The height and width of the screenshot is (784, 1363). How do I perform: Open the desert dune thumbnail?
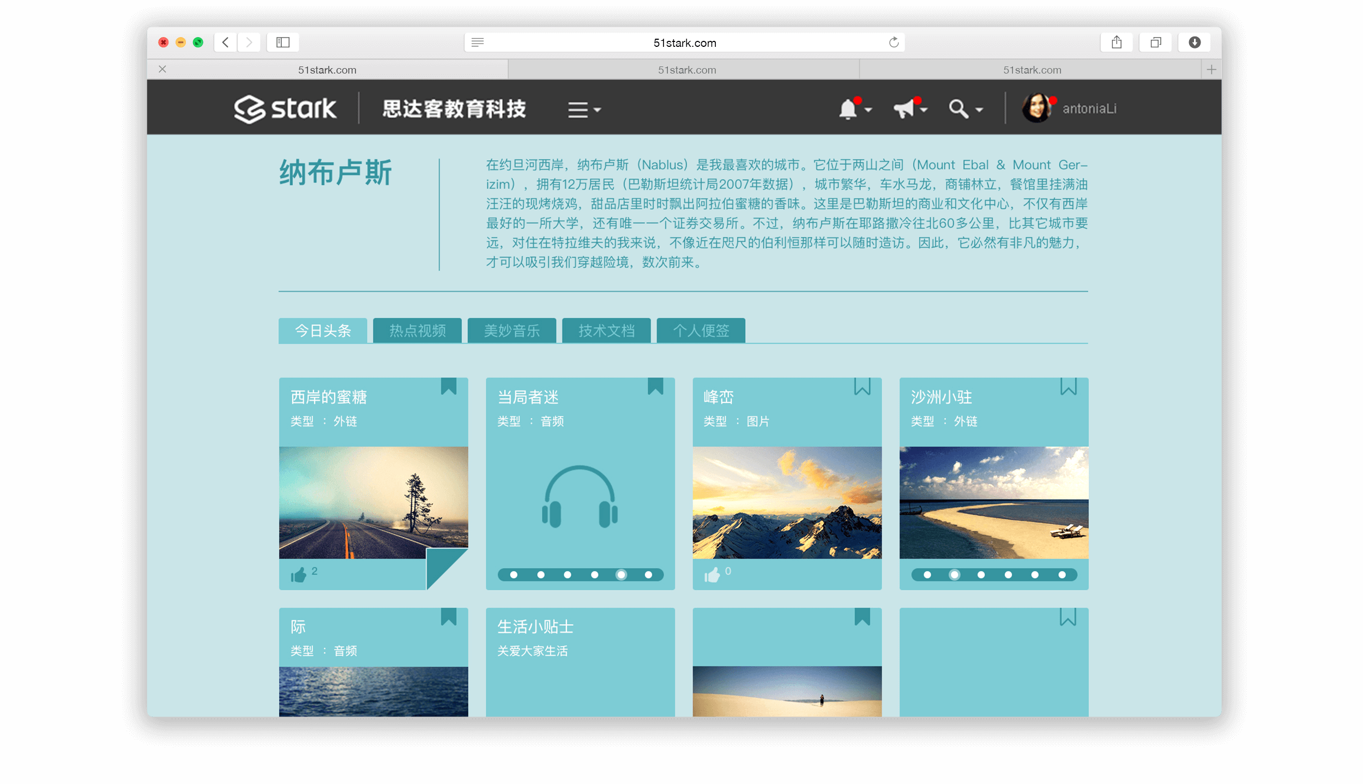[787, 691]
